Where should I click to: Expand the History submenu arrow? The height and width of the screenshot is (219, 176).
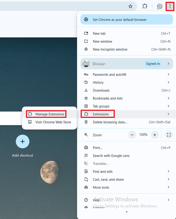tap(168, 82)
